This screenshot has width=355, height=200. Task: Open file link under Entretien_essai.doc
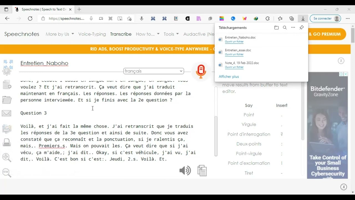pyautogui.click(x=234, y=54)
